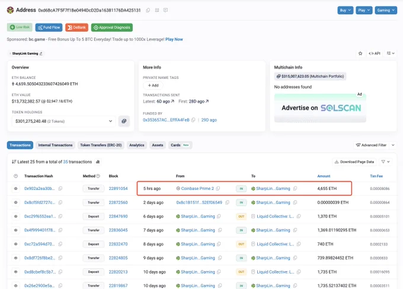The height and width of the screenshot is (289, 403).
Task: Copy transaction hash 0xc29f6552ea1
Action: pyautogui.click(x=60, y=216)
